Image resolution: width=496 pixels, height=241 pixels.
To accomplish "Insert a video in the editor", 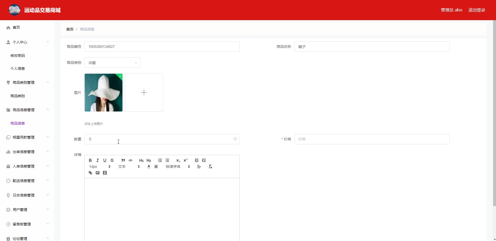I will (105, 173).
